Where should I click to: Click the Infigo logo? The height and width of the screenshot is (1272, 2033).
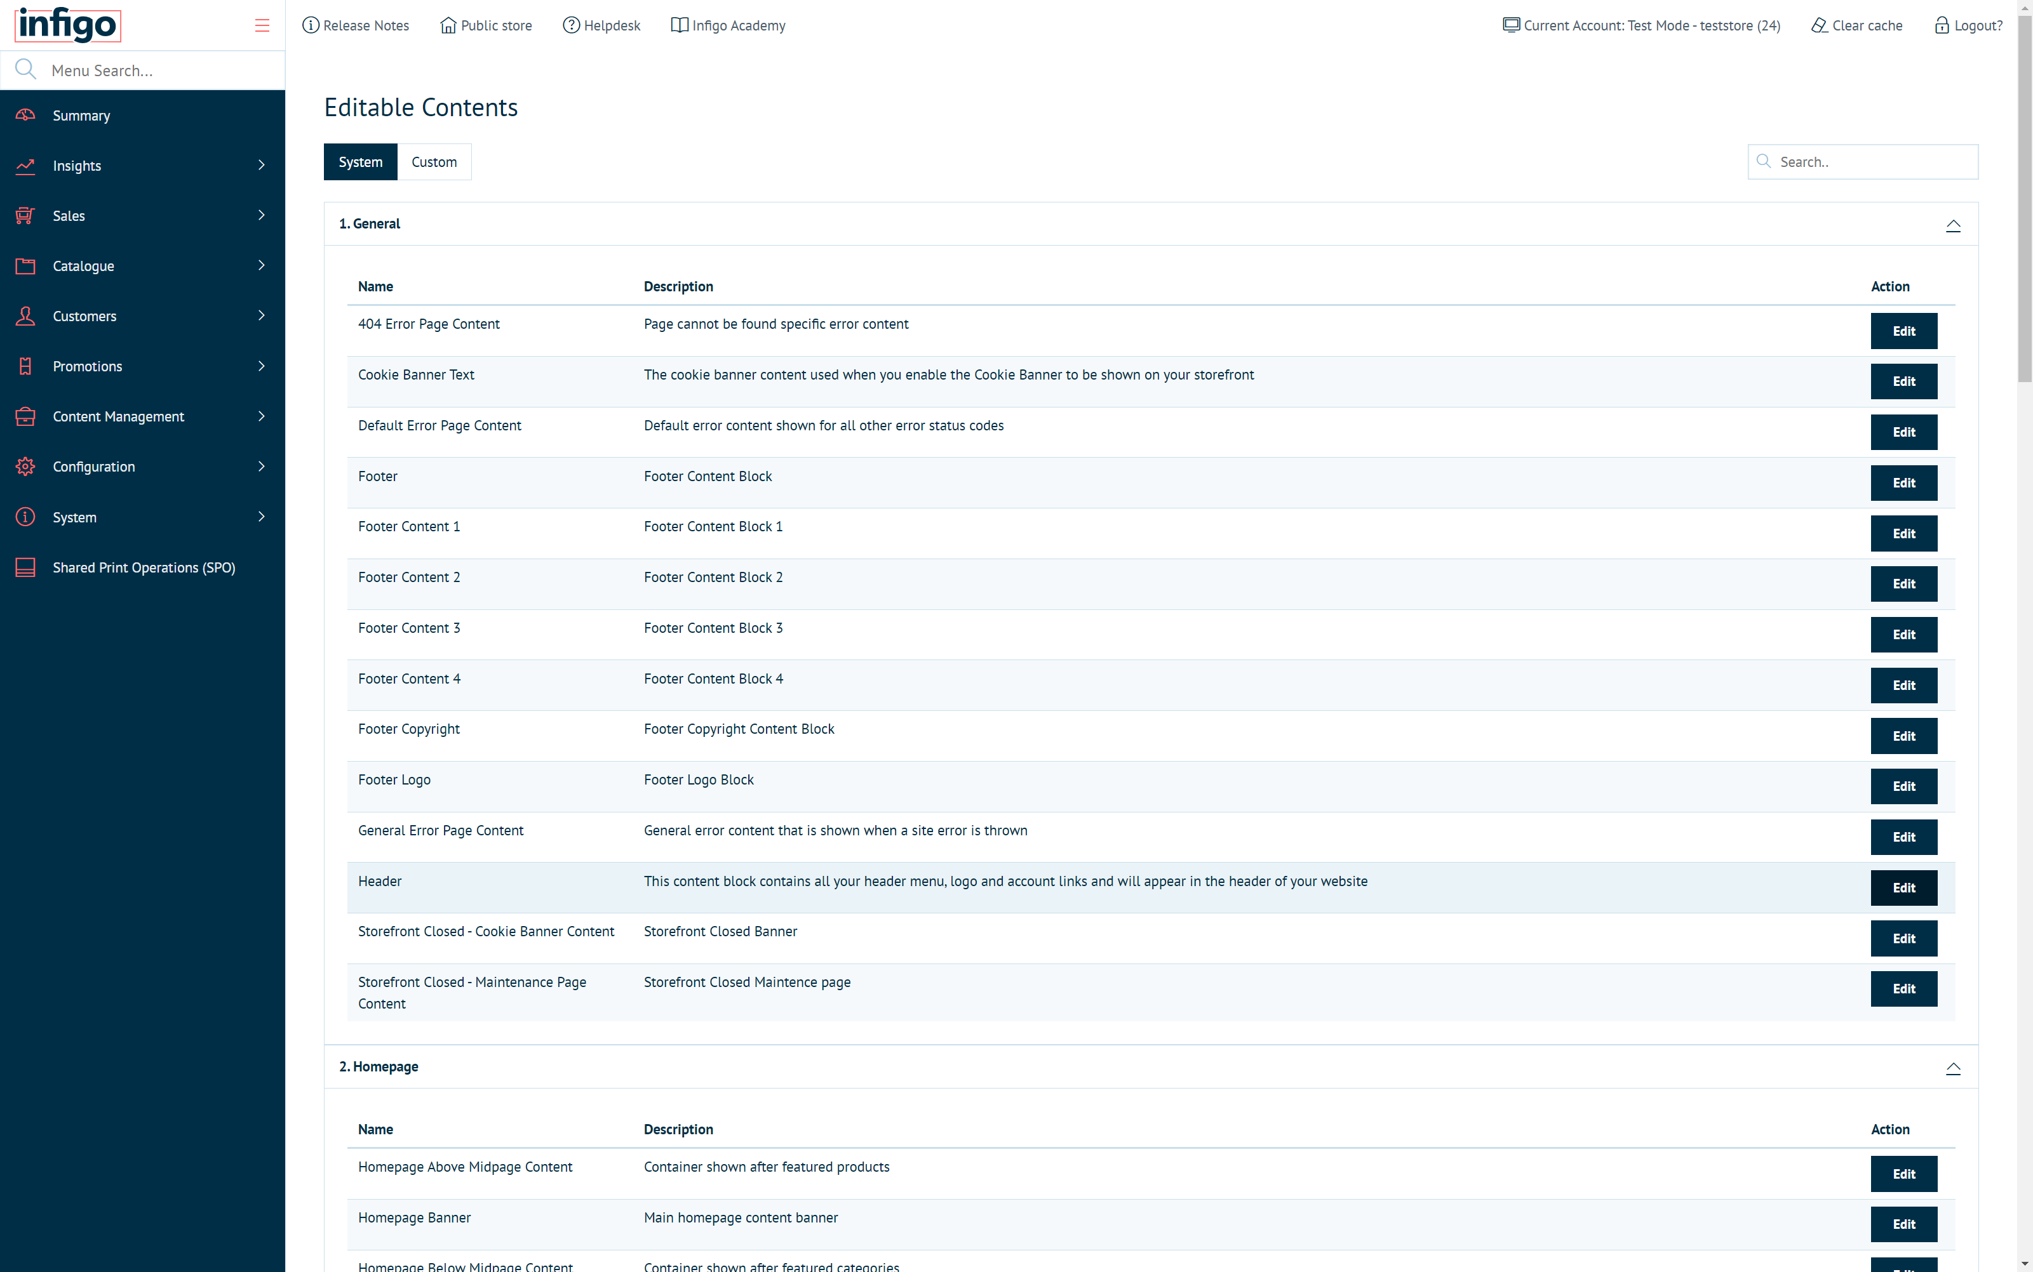(x=67, y=24)
